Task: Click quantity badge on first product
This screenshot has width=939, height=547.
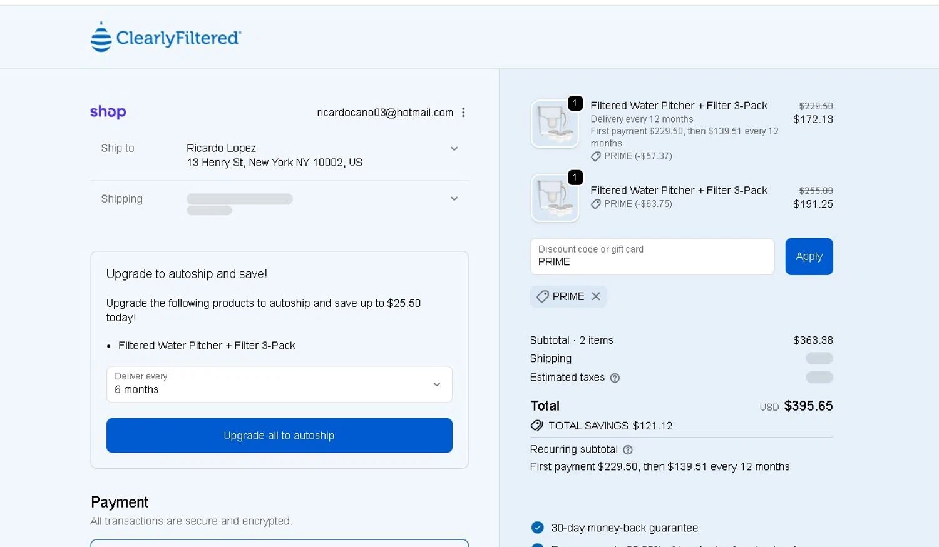Action: [575, 103]
